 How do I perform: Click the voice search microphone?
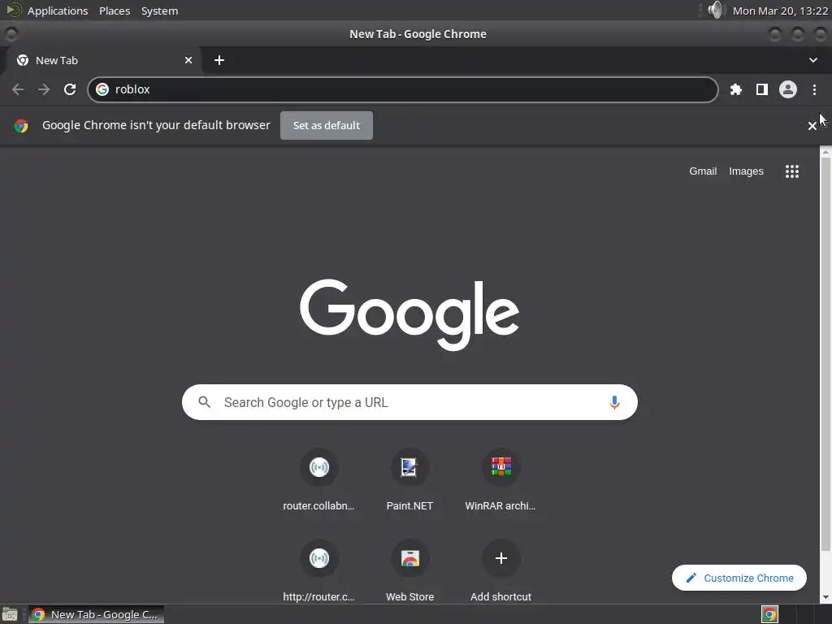(x=614, y=402)
